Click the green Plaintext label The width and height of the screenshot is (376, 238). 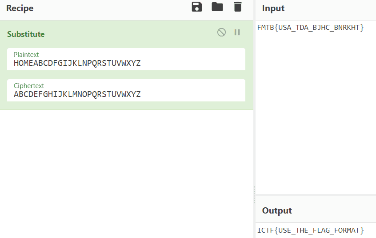pyautogui.click(x=26, y=54)
